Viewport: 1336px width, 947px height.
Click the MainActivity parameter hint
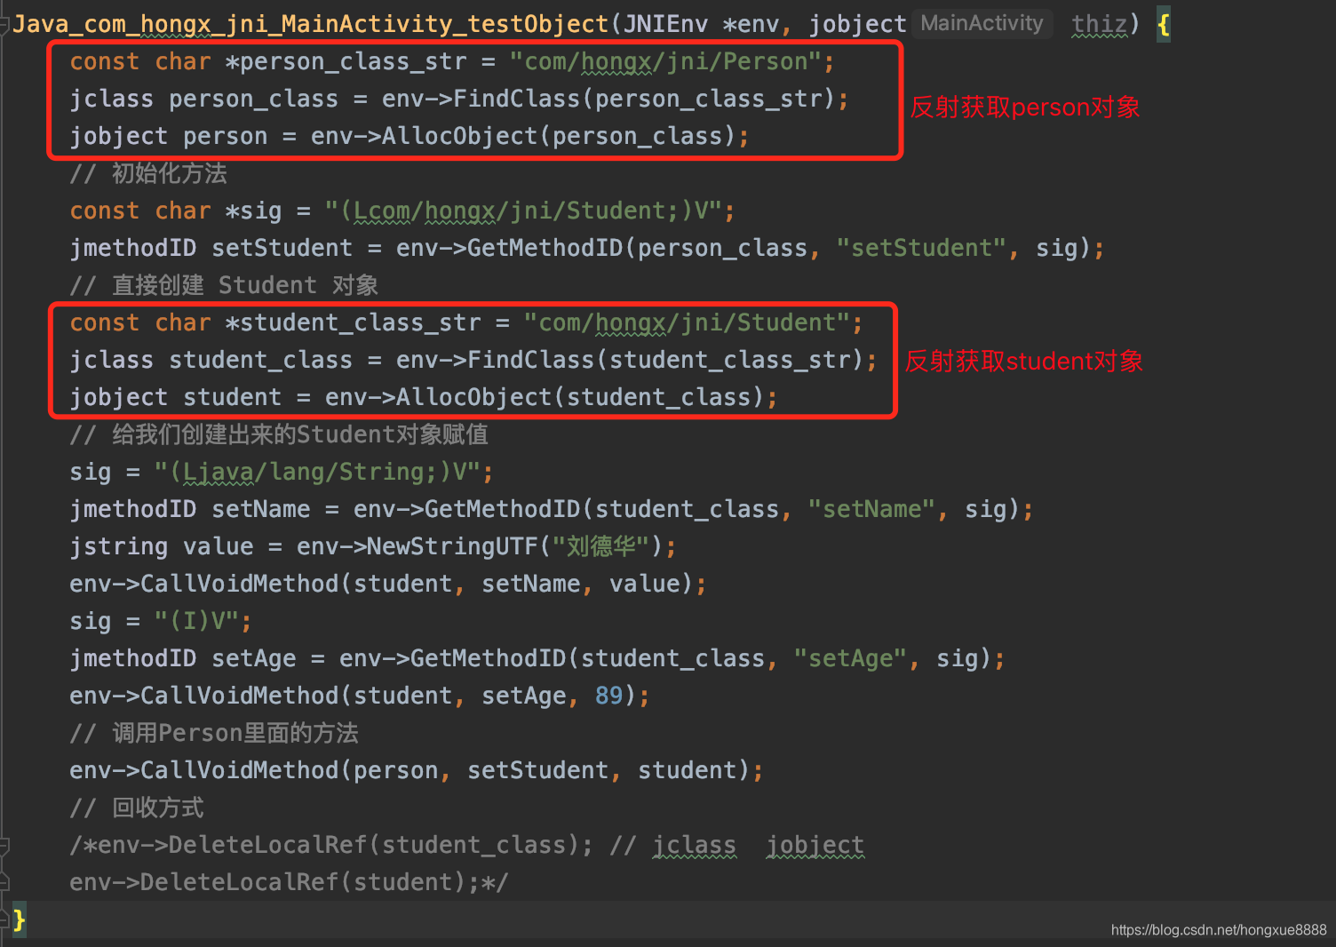(982, 23)
